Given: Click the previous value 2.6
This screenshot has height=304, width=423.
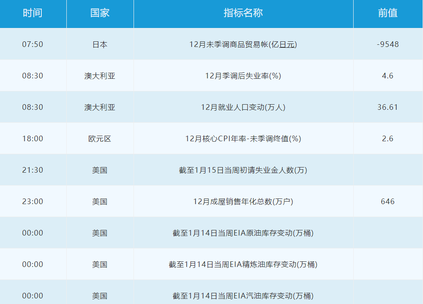Looking at the screenshot, I should tap(388, 139).
